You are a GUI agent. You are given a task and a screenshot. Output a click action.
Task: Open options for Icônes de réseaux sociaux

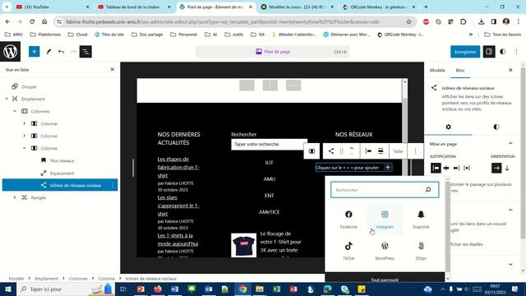(x=113, y=185)
